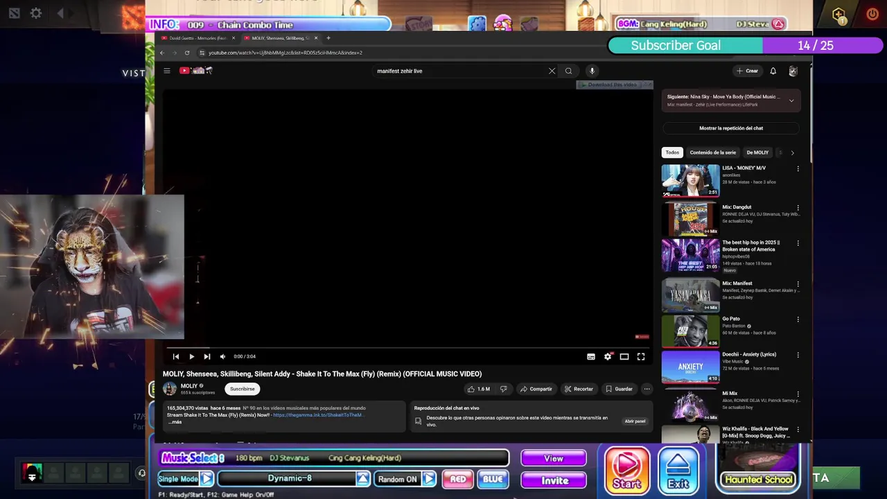
Task: Skip to the previous video
Action: point(176,356)
